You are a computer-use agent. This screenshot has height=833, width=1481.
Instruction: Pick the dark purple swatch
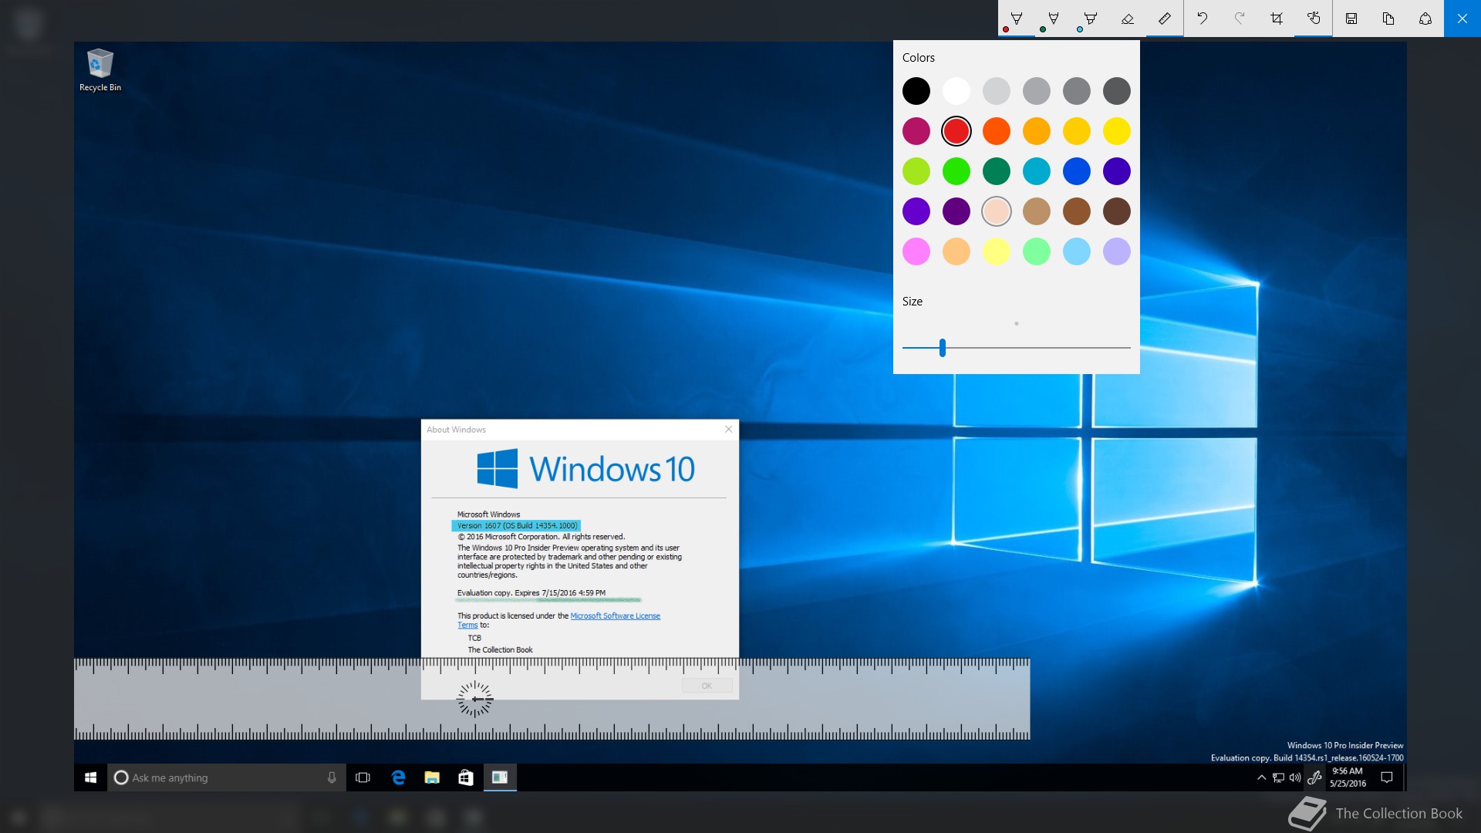(956, 211)
